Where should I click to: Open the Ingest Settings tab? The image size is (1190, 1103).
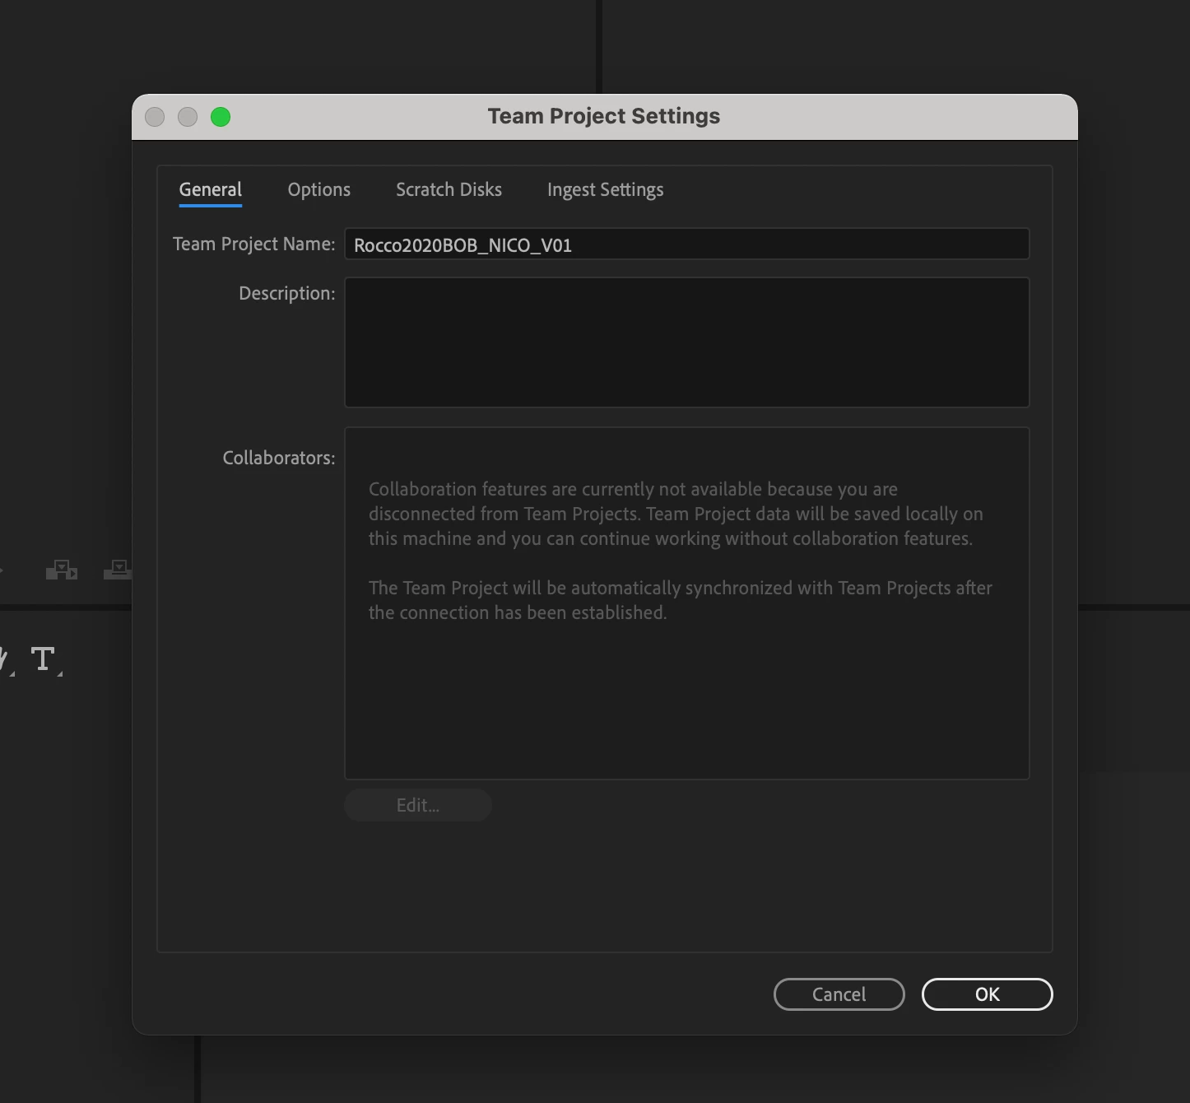606,190
